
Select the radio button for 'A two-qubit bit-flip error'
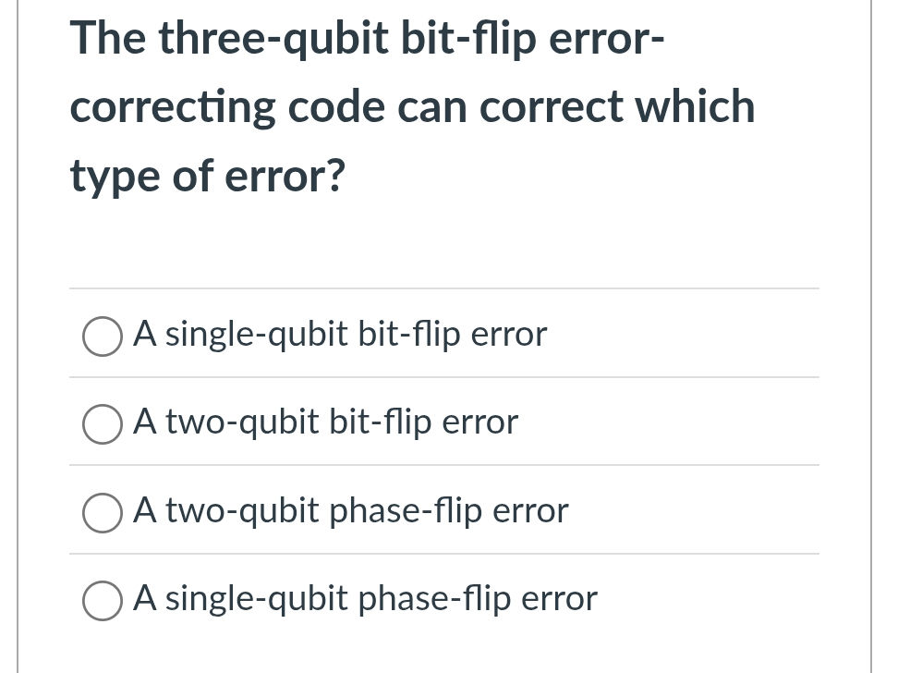(x=102, y=425)
